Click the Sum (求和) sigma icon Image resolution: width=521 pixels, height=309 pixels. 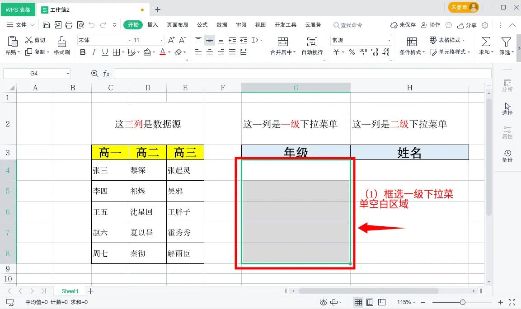click(x=485, y=42)
